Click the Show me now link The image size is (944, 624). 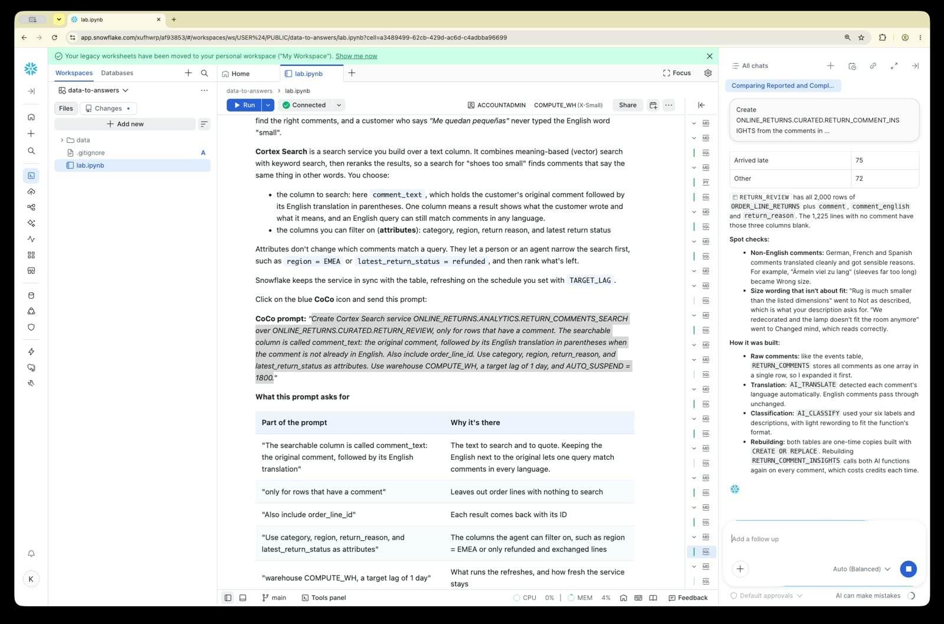tap(356, 56)
